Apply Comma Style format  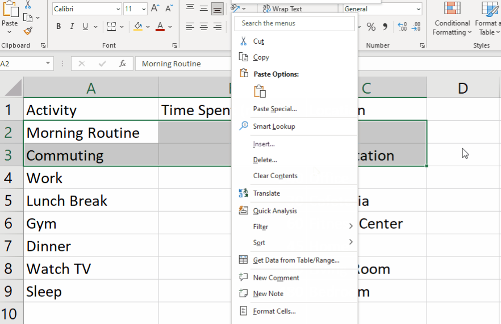(385, 27)
